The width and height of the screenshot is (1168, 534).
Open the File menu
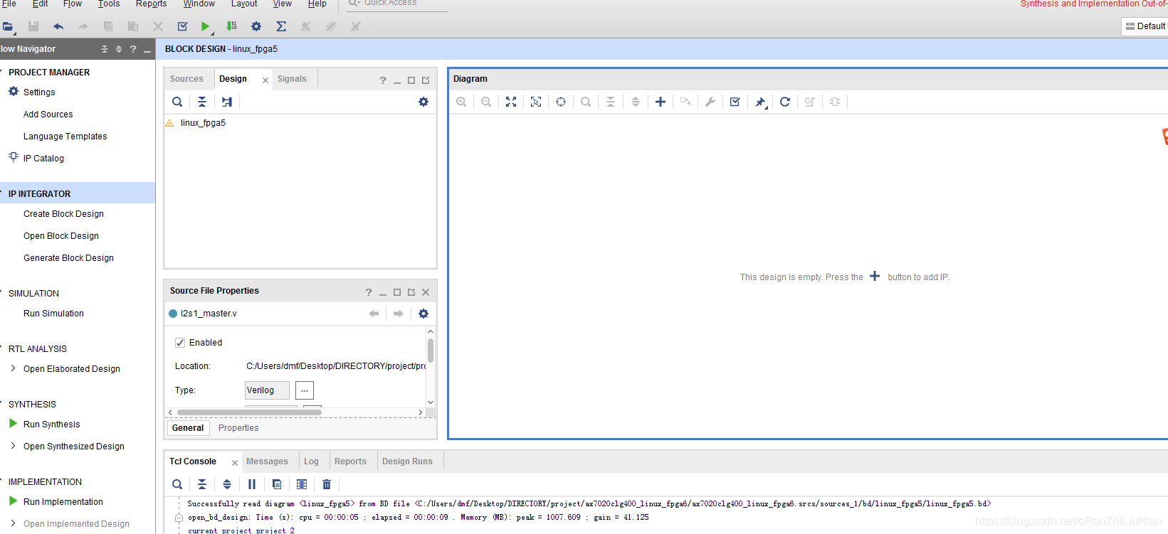pos(9,4)
